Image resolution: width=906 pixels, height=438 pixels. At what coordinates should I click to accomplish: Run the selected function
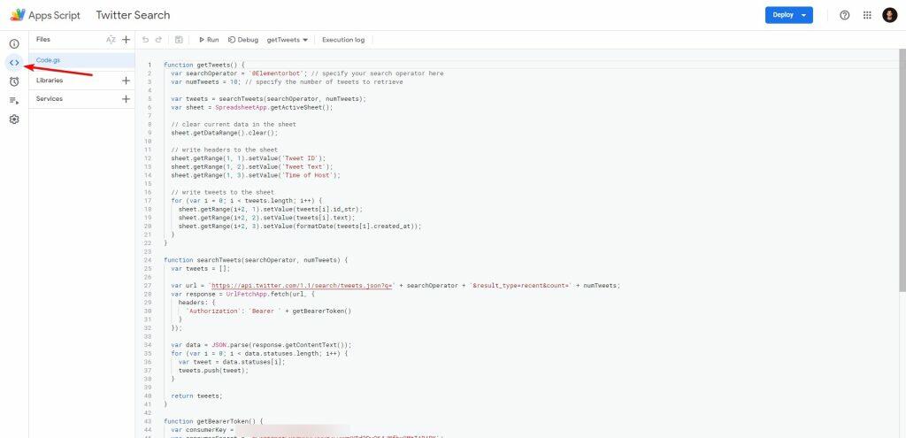coord(209,40)
